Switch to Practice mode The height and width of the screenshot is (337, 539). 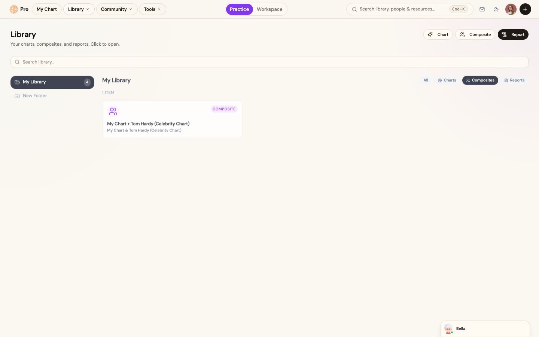click(x=239, y=9)
